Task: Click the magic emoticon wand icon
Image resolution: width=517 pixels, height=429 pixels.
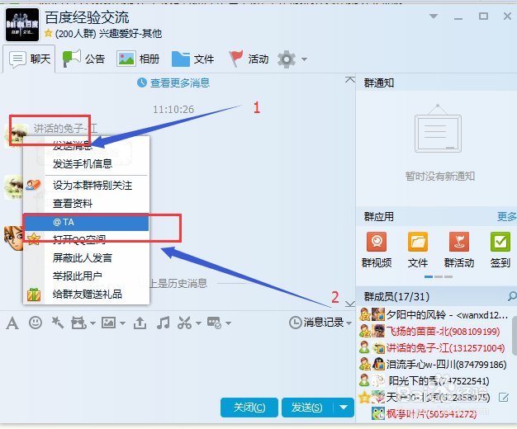Action: pyautogui.click(x=57, y=323)
